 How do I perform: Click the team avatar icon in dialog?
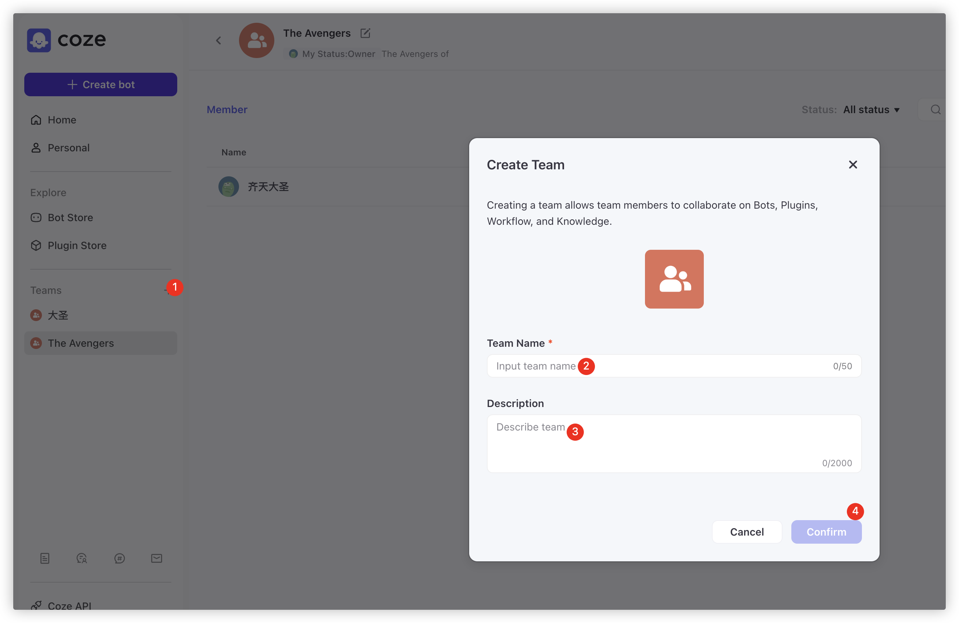click(674, 279)
